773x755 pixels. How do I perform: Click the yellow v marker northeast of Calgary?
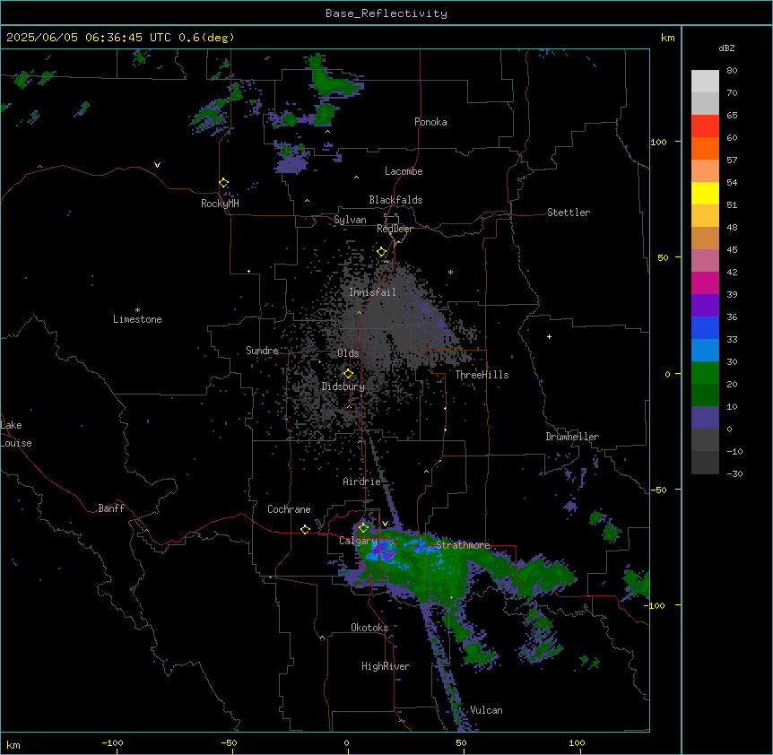(x=385, y=524)
